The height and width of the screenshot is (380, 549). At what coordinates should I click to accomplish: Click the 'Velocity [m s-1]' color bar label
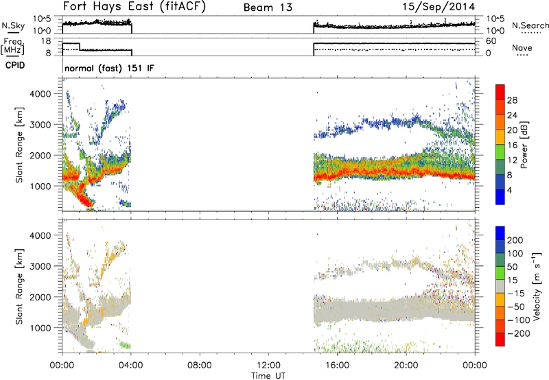tap(537, 286)
